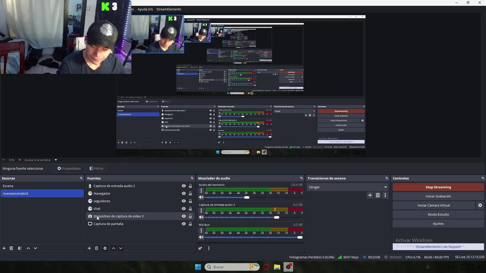486x273 pixels.
Task: Click the Audio del escritorio volume slider handle
Action: (x=247, y=197)
